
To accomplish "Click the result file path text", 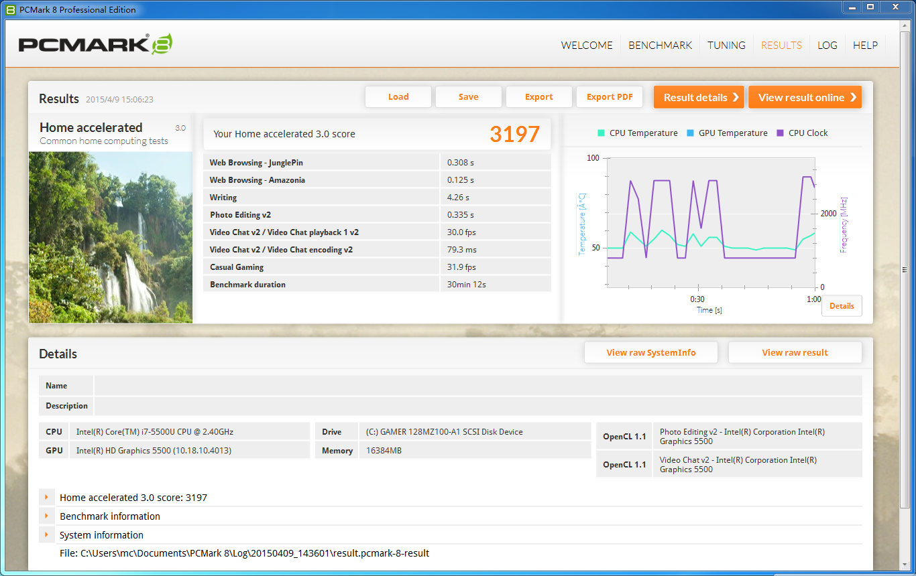I will [244, 553].
